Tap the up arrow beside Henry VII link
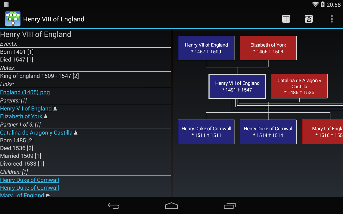The width and height of the screenshot is (343, 214). click(55, 108)
